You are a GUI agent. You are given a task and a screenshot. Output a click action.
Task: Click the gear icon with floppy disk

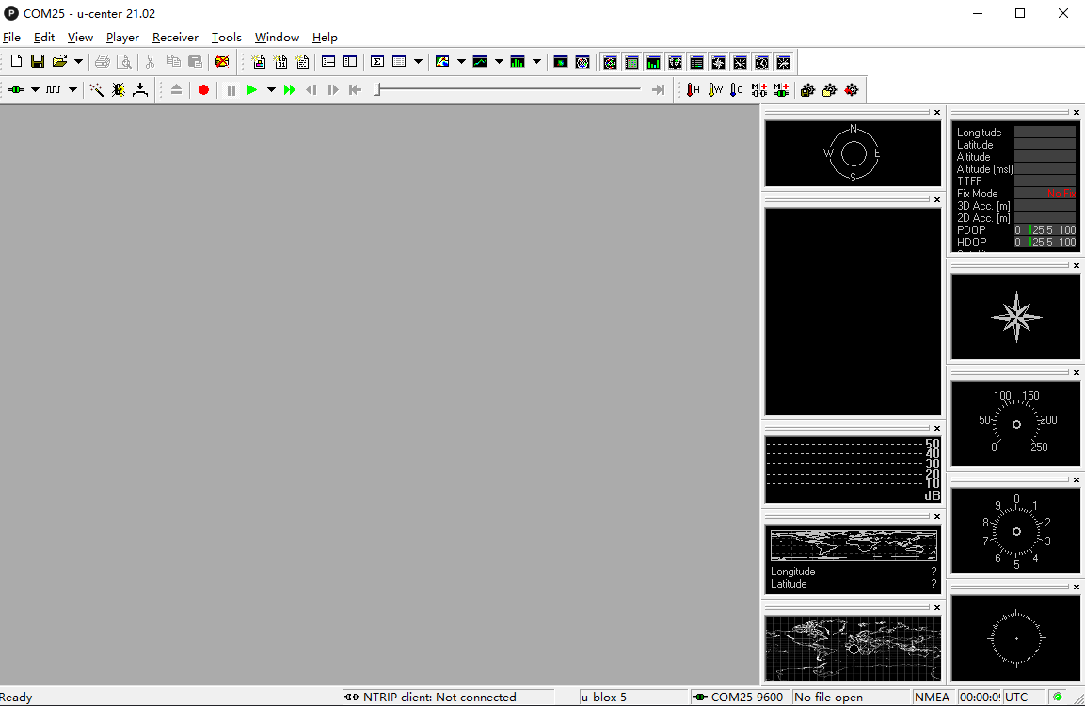[x=807, y=90]
